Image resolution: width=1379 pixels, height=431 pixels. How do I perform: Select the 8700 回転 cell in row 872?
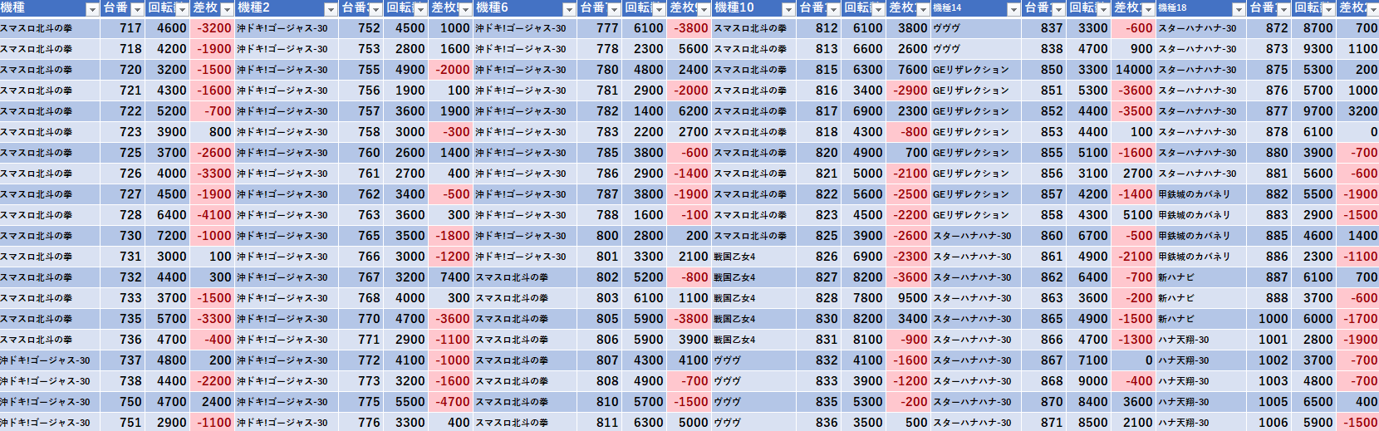point(1313,28)
